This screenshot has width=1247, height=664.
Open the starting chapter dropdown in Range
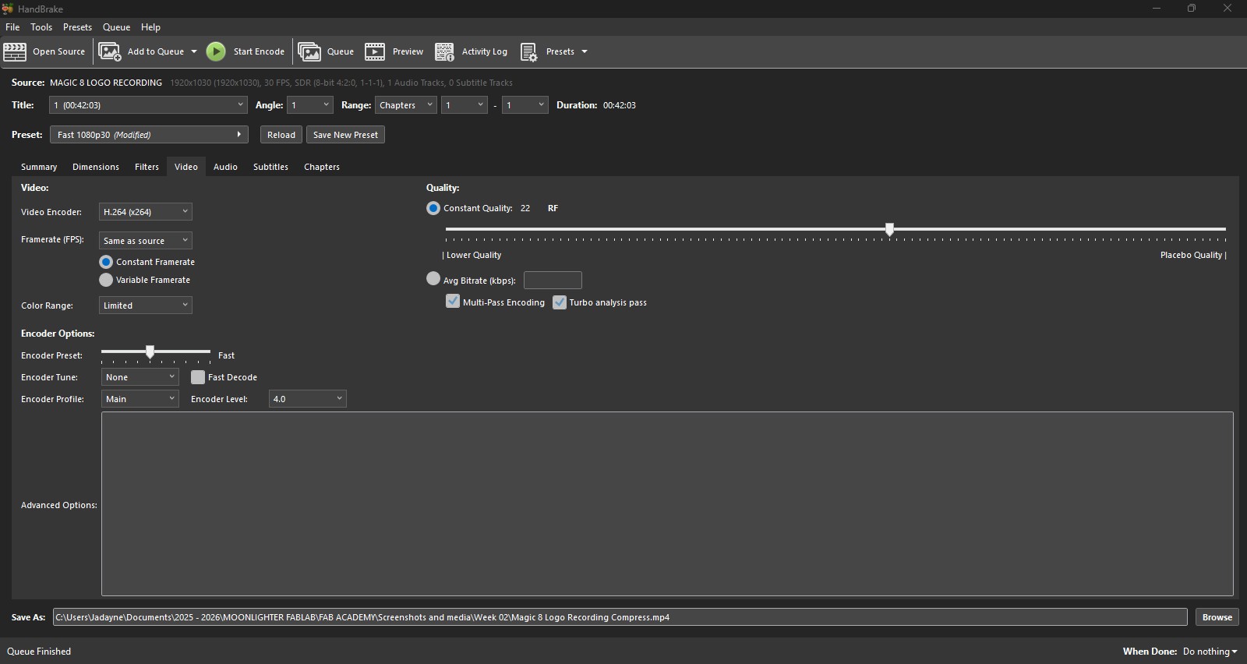pyautogui.click(x=465, y=105)
